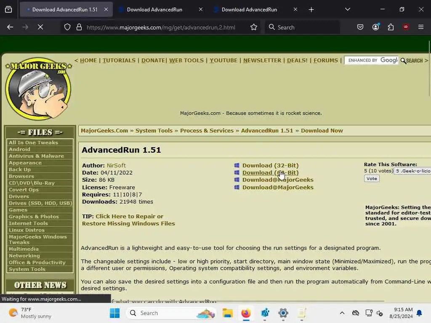431x323 pixels.
Task: Click the taskbar Search box
Action: (x=171, y=313)
